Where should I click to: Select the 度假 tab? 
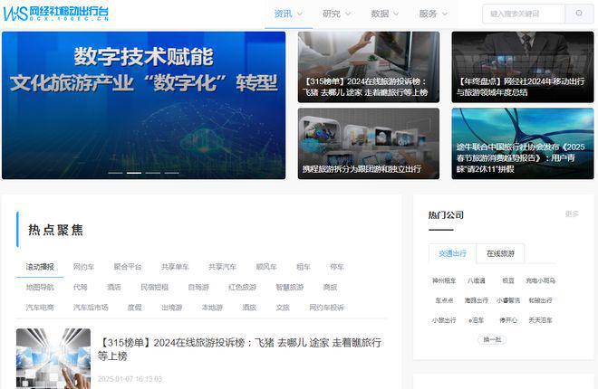point(134,308)
